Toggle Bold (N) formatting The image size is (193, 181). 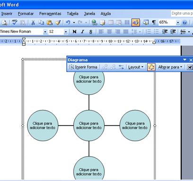pos(74,32)
